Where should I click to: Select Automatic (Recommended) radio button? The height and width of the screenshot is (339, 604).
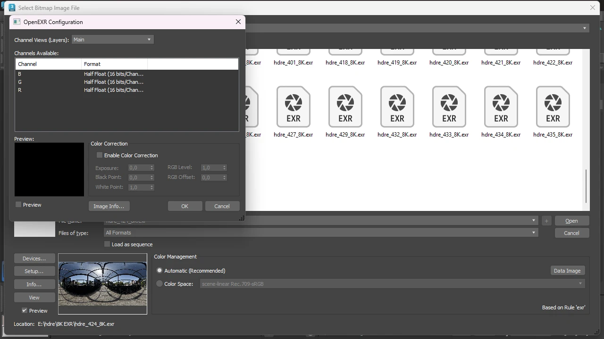(159, 270)
